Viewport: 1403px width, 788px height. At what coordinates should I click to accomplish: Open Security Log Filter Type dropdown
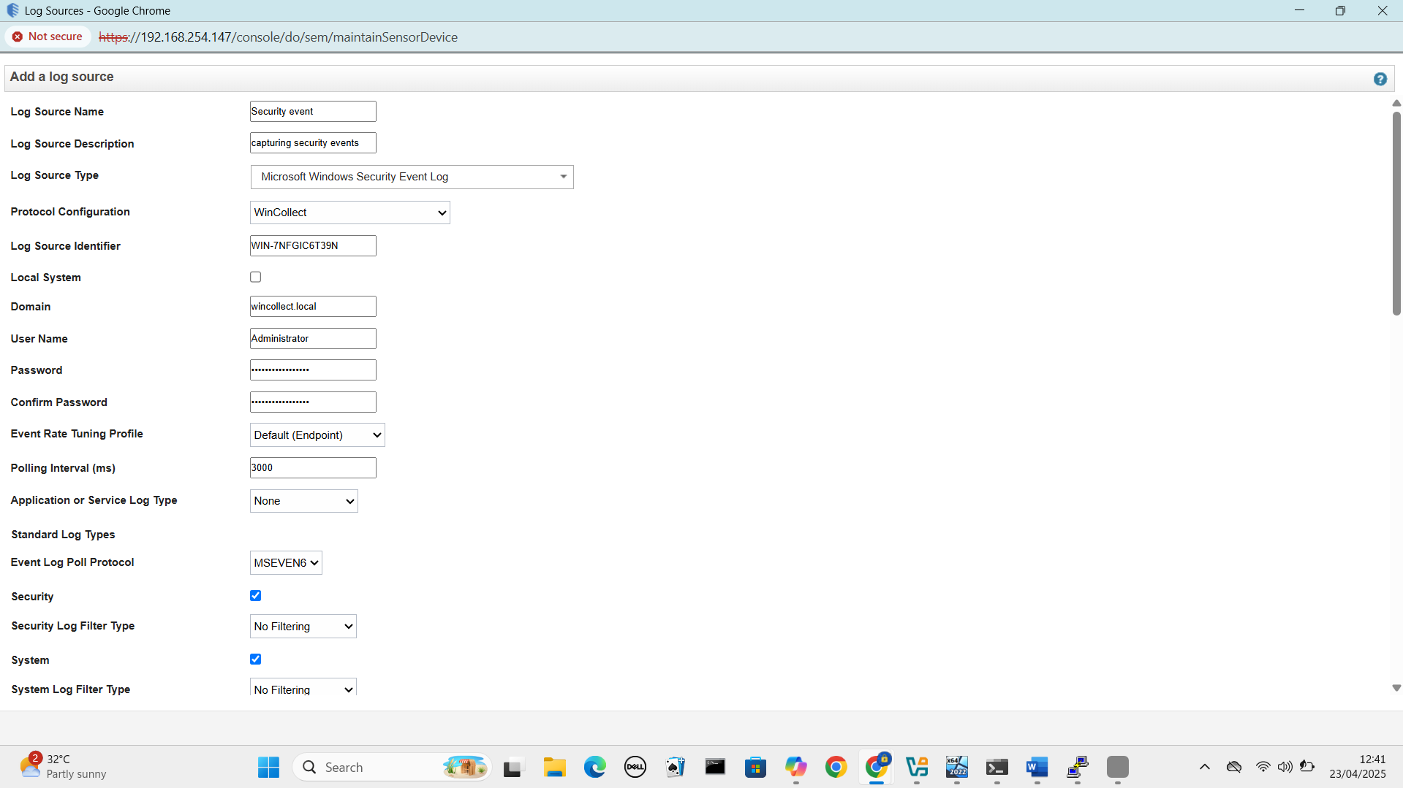303,627
